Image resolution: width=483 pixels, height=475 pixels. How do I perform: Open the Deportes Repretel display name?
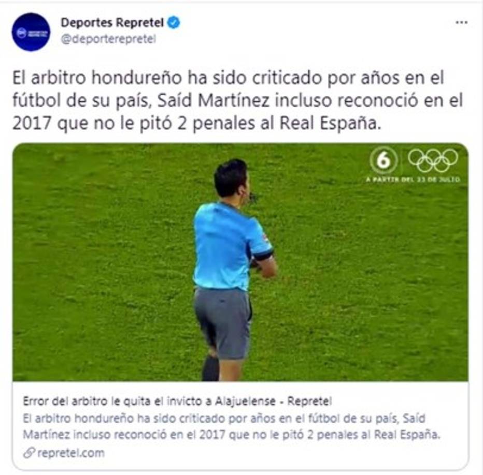(112, 22)
